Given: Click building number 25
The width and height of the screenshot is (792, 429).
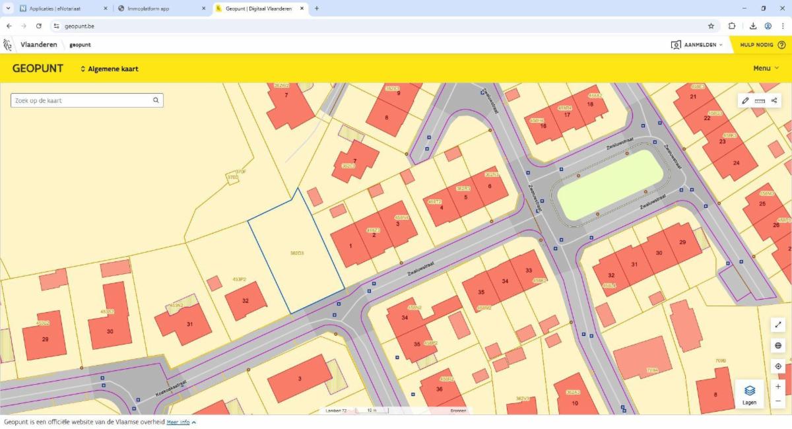Looking at the screenshot, I should coord(762,204).
